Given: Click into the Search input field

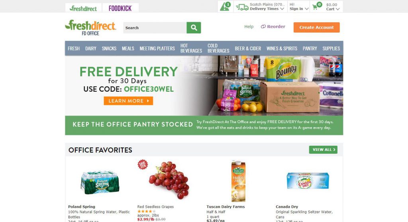Looking at the screenshot, I should point(155,28).
